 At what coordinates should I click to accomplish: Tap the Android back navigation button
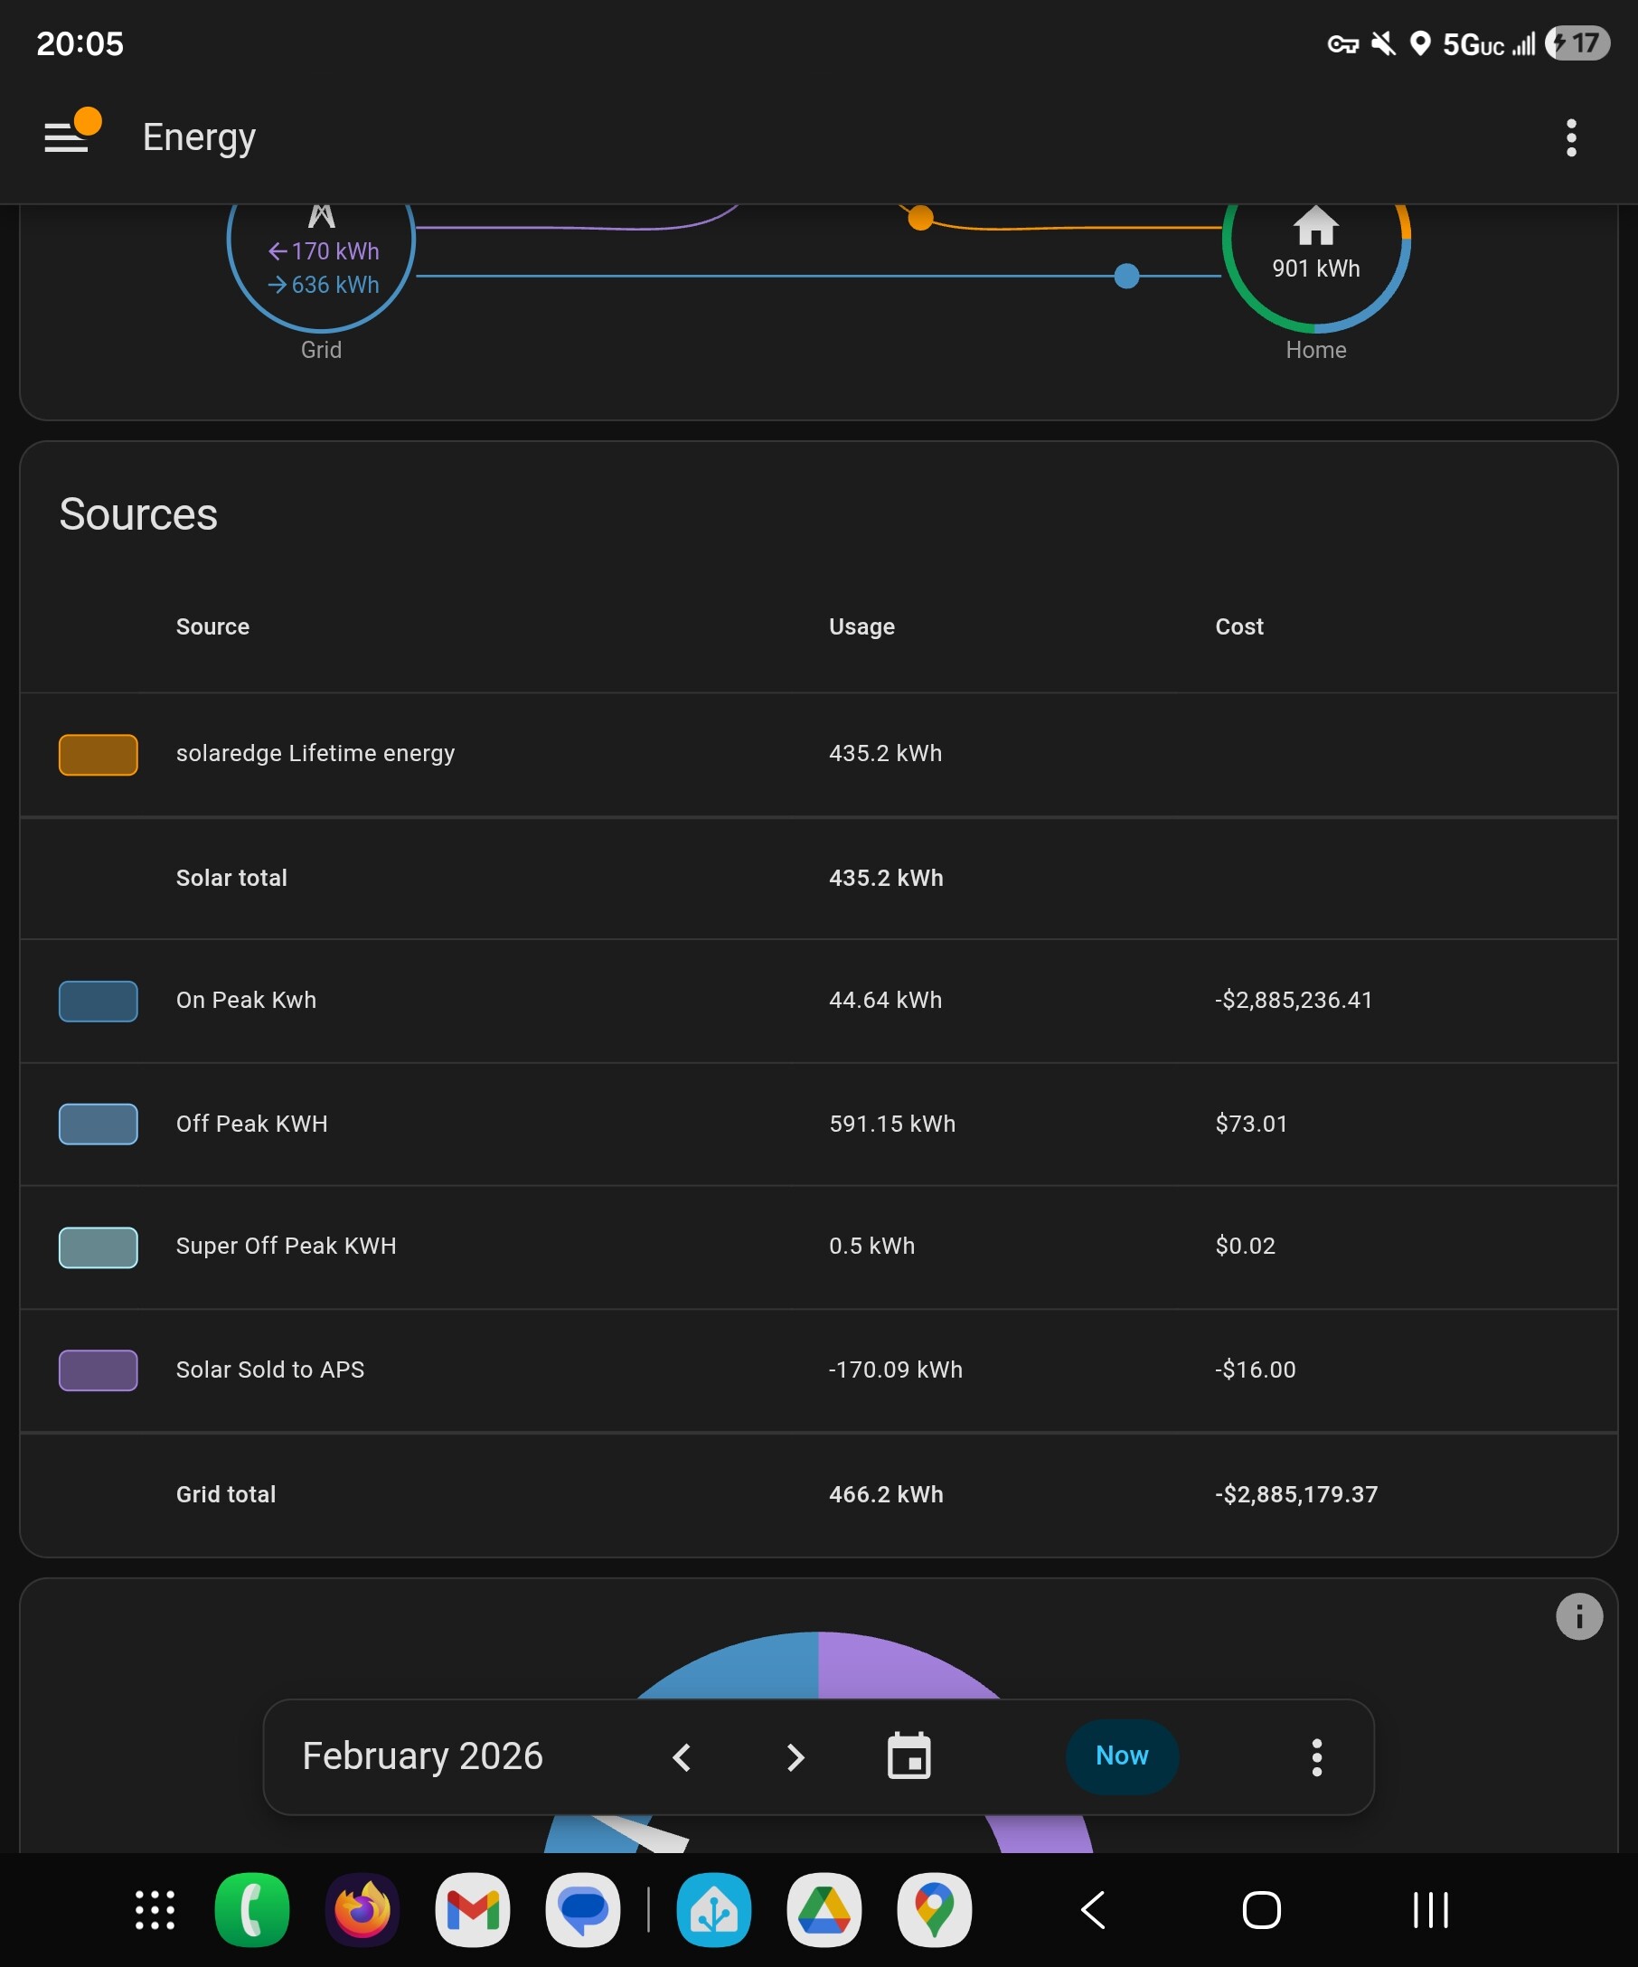[x=1093, y=1910]
